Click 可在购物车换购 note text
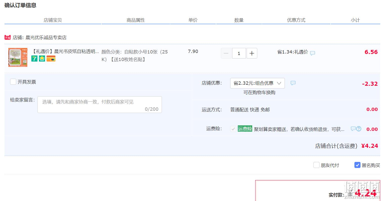382x201 pixels. [x=259, y=93]
